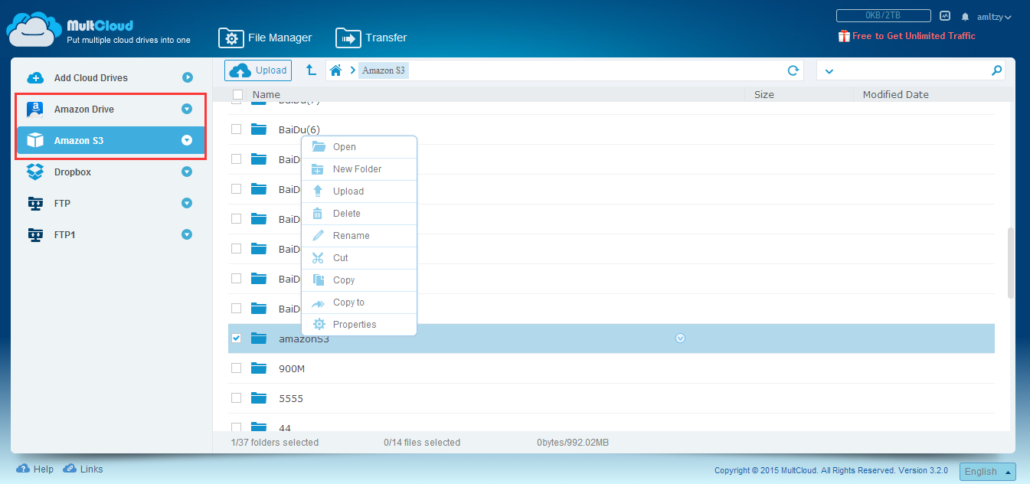Sort by the Modified Date column header
Screen dimensions: 1030x484
895,95
